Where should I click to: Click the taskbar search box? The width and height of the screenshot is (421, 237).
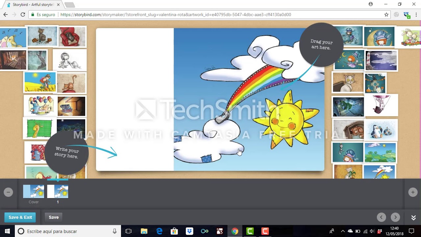(68, 231)
